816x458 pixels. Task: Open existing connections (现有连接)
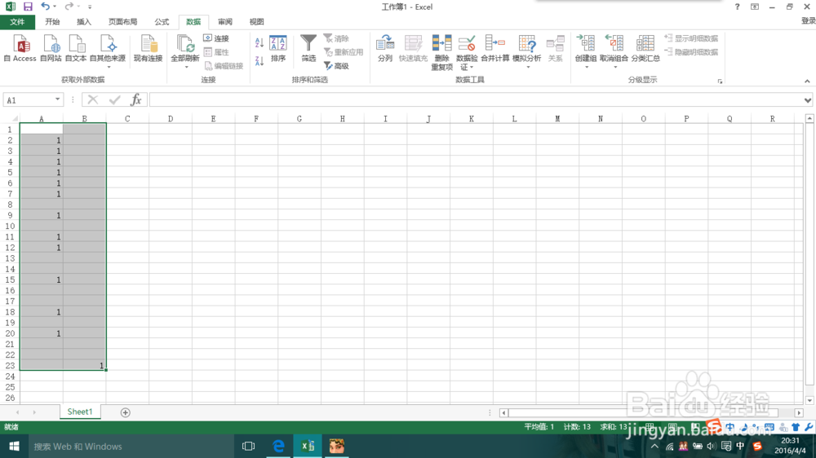(x=148, y=48)
